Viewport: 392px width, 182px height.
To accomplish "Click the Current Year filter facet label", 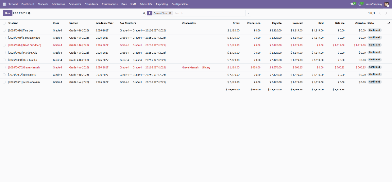I will tap(160, 13).
